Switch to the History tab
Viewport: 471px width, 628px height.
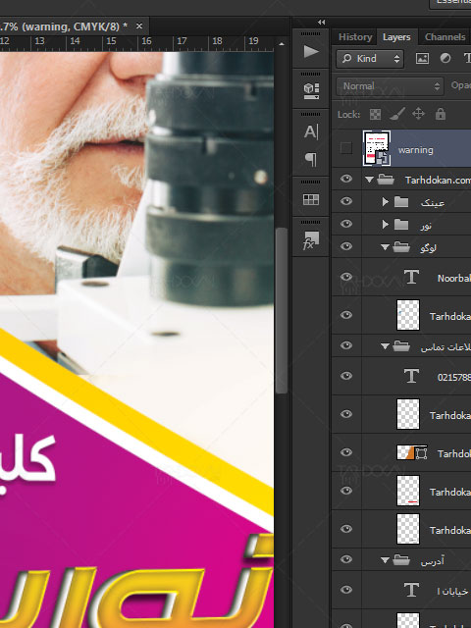tap(355, 37)
